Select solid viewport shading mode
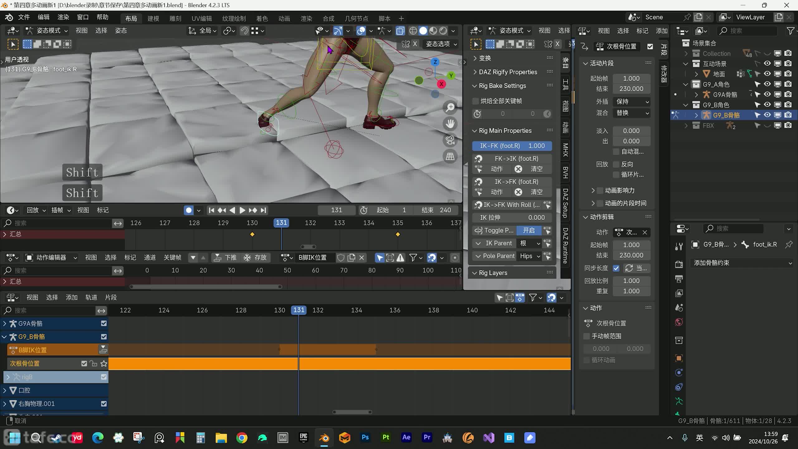Screen dimensions: 798x449 (423, 31)
